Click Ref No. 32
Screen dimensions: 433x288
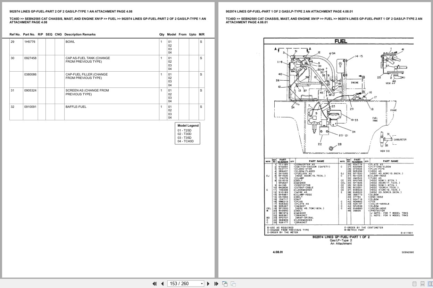click(x=13, y=107)
